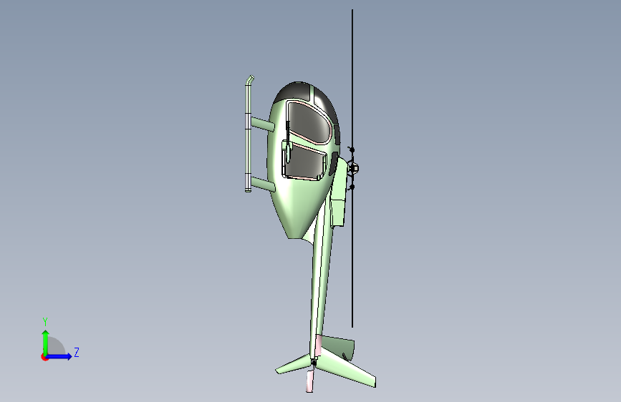This screenshot has width=621, height=402.
Task: Click the blue Z axis arrow of the triad
Action: (59, 356)
